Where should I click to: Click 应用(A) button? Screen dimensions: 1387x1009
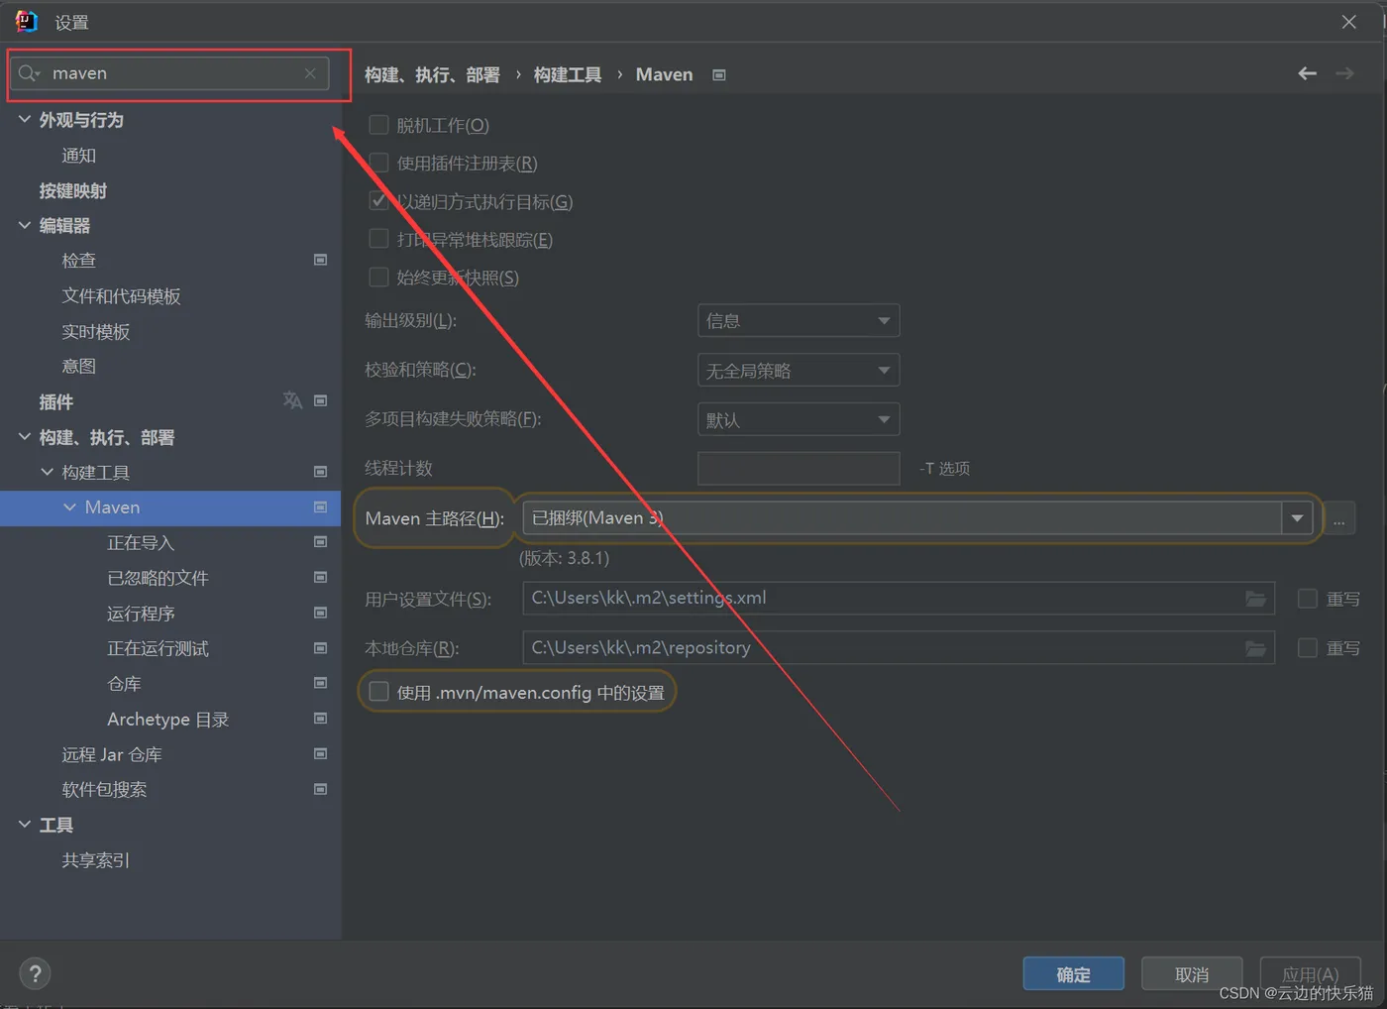[x=1310, y=973]
